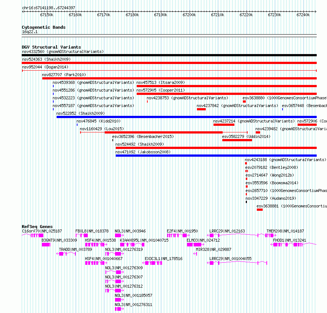Open nsv4243188 gnomAD variant label

click(x=286, y=160)
